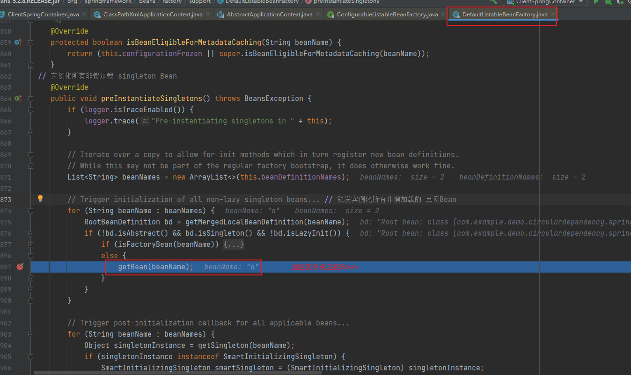The height and width of the screenshot is (375, 631).
Task: Expand the collapsed {...} code placeholder
Action: point(234,245)
